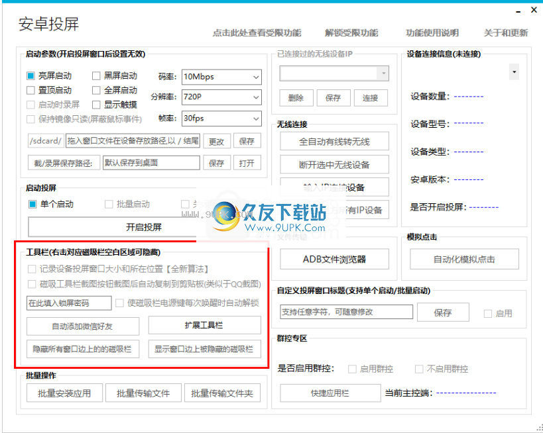The height and width of the screenshot is (433, 543).
Task: Check the 置顶启动 option
Action: pos(30,90)
